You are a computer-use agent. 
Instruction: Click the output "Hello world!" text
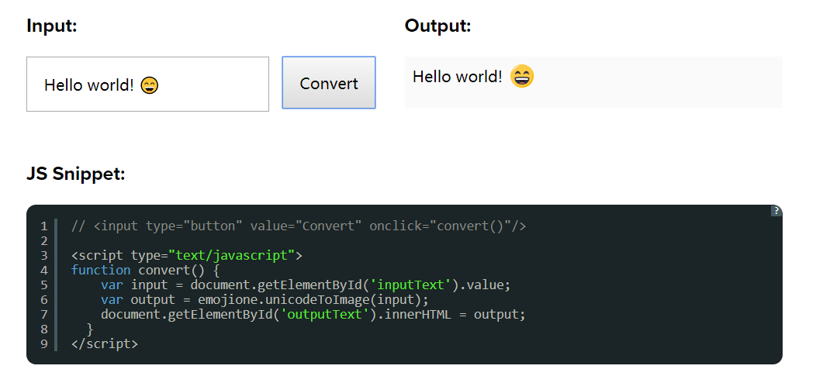point(457,77)
